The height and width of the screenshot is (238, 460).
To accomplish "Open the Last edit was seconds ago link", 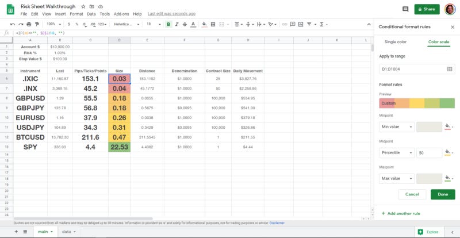I will tap(171, 14).
